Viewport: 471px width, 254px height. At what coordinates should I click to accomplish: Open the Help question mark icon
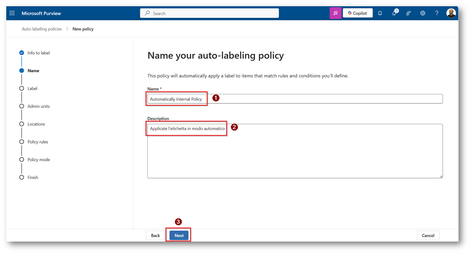437,13
